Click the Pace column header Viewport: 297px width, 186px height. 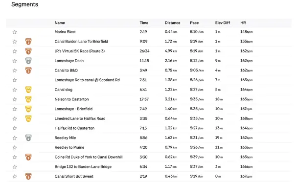194,23
